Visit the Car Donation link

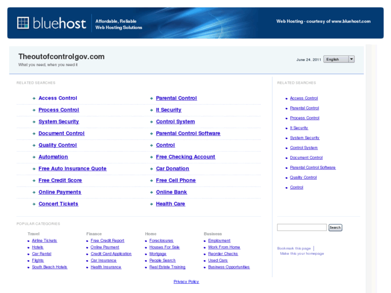coord(173,169)
